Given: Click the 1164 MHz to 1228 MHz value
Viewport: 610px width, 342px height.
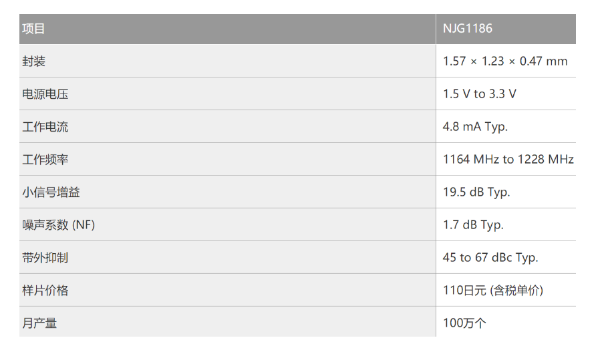Looking at the screenshot, I should pyautogui.click(x=508, y=160).
